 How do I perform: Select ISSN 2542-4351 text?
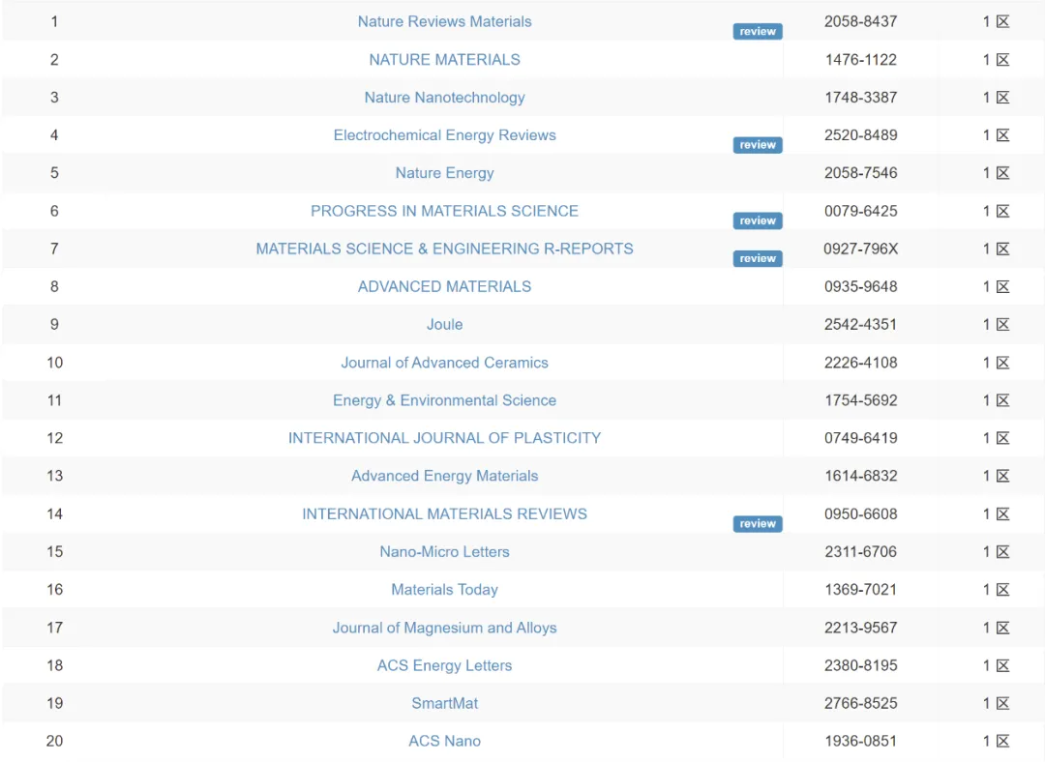pyautogui.click(x=860, y=324)
